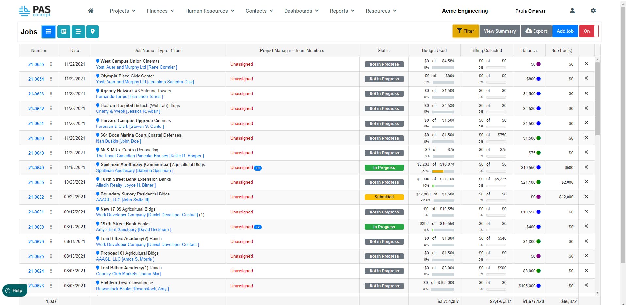Click In Progress status of 21-0640
This screenshot has width=626, height=305.
coord(384,168)
